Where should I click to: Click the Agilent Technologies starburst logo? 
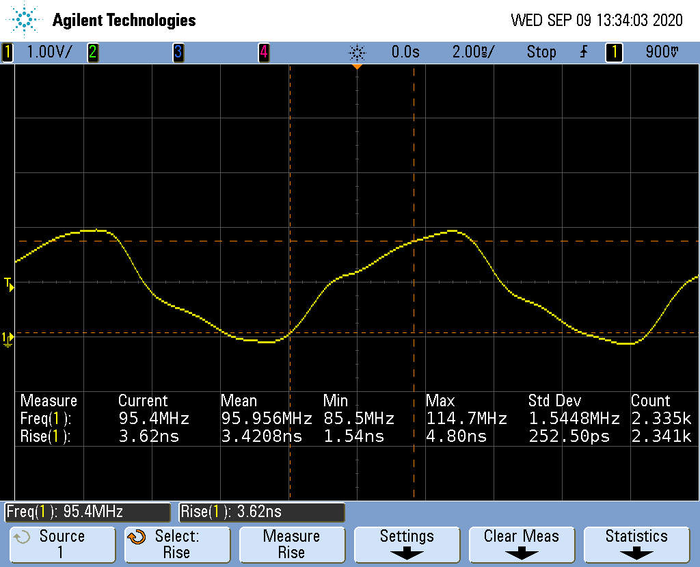[x=26, y=20]
